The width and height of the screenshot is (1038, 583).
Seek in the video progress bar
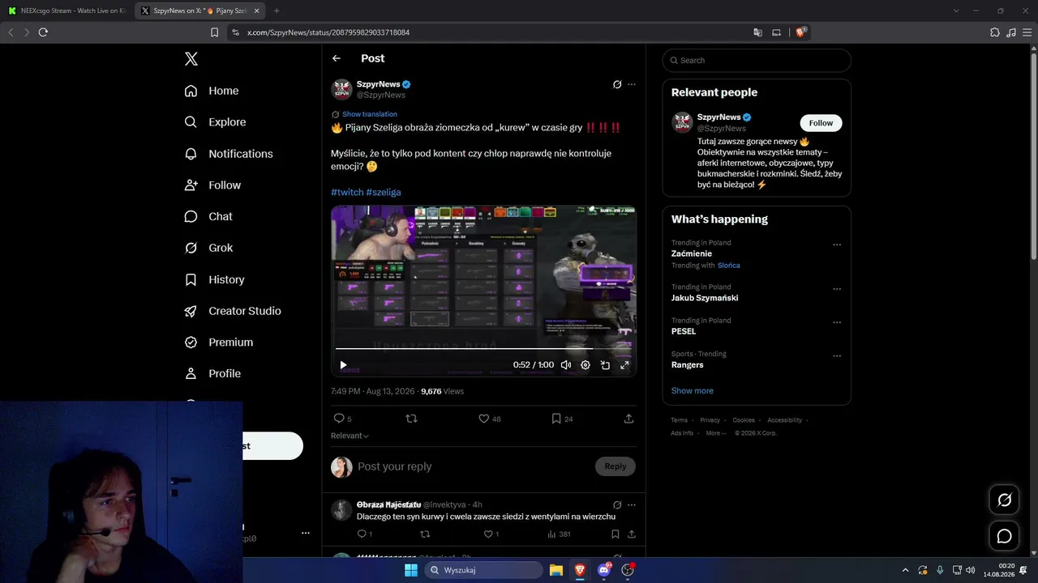coord(483,349)
